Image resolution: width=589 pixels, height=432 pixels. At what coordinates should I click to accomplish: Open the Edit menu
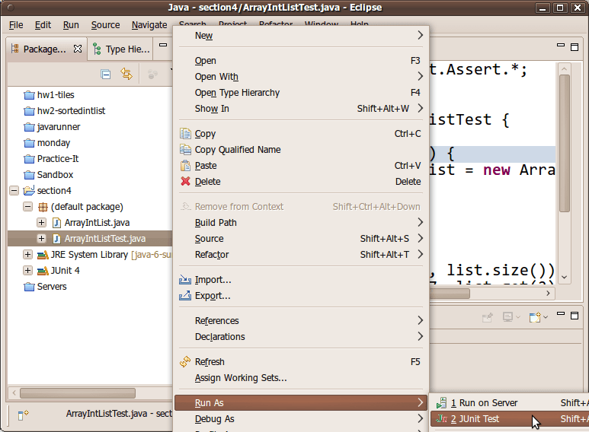43,25
